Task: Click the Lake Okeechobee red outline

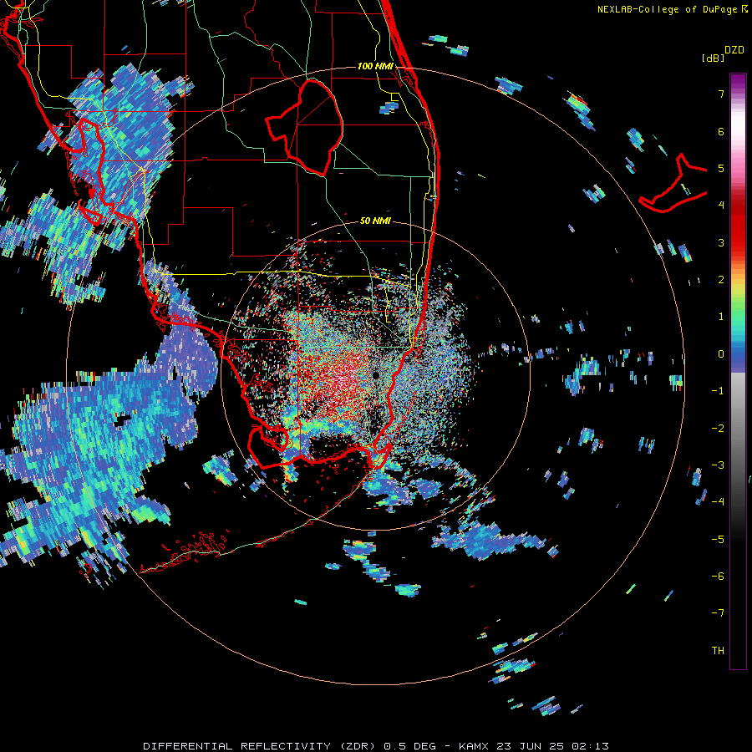Action: tap(304, 128)
